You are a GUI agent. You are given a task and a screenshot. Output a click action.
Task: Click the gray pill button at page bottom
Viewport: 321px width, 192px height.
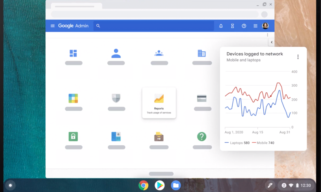(161, 174)
